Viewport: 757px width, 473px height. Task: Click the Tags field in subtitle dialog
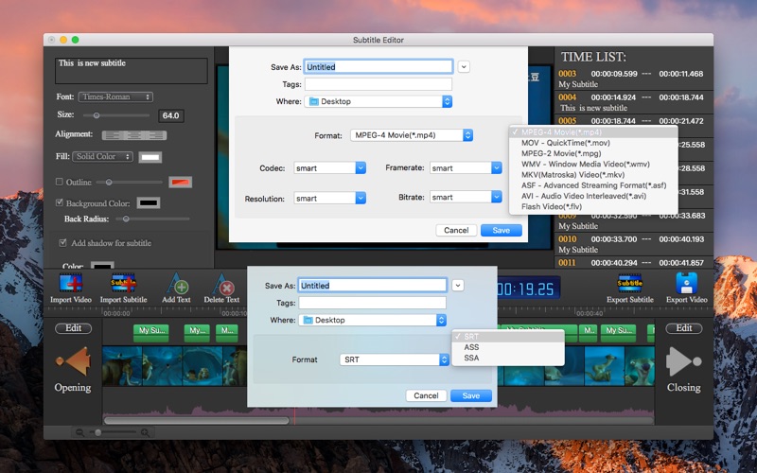[x=372, y=303]
